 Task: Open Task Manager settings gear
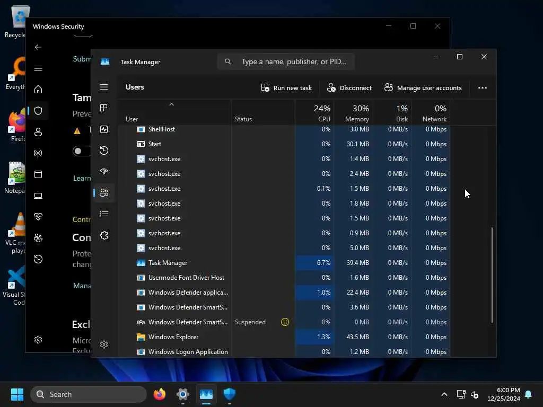tap(104, 344)
